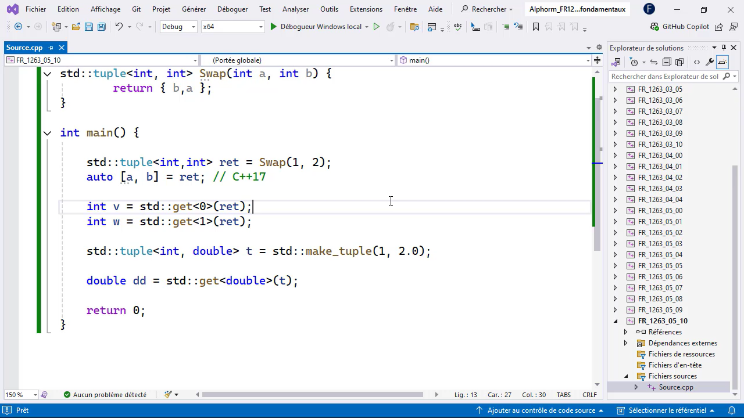Pin the Explorateur de solutions panel
744x418 pixels.
[x=724, y=48]
